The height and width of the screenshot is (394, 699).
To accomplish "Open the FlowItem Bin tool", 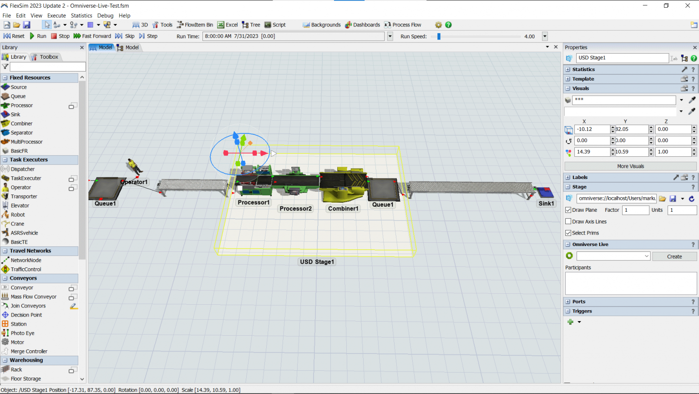I will 195,25.
